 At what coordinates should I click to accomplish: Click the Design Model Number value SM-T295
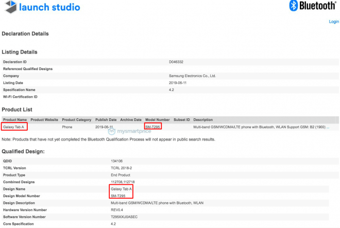click(x=118, y=196)
